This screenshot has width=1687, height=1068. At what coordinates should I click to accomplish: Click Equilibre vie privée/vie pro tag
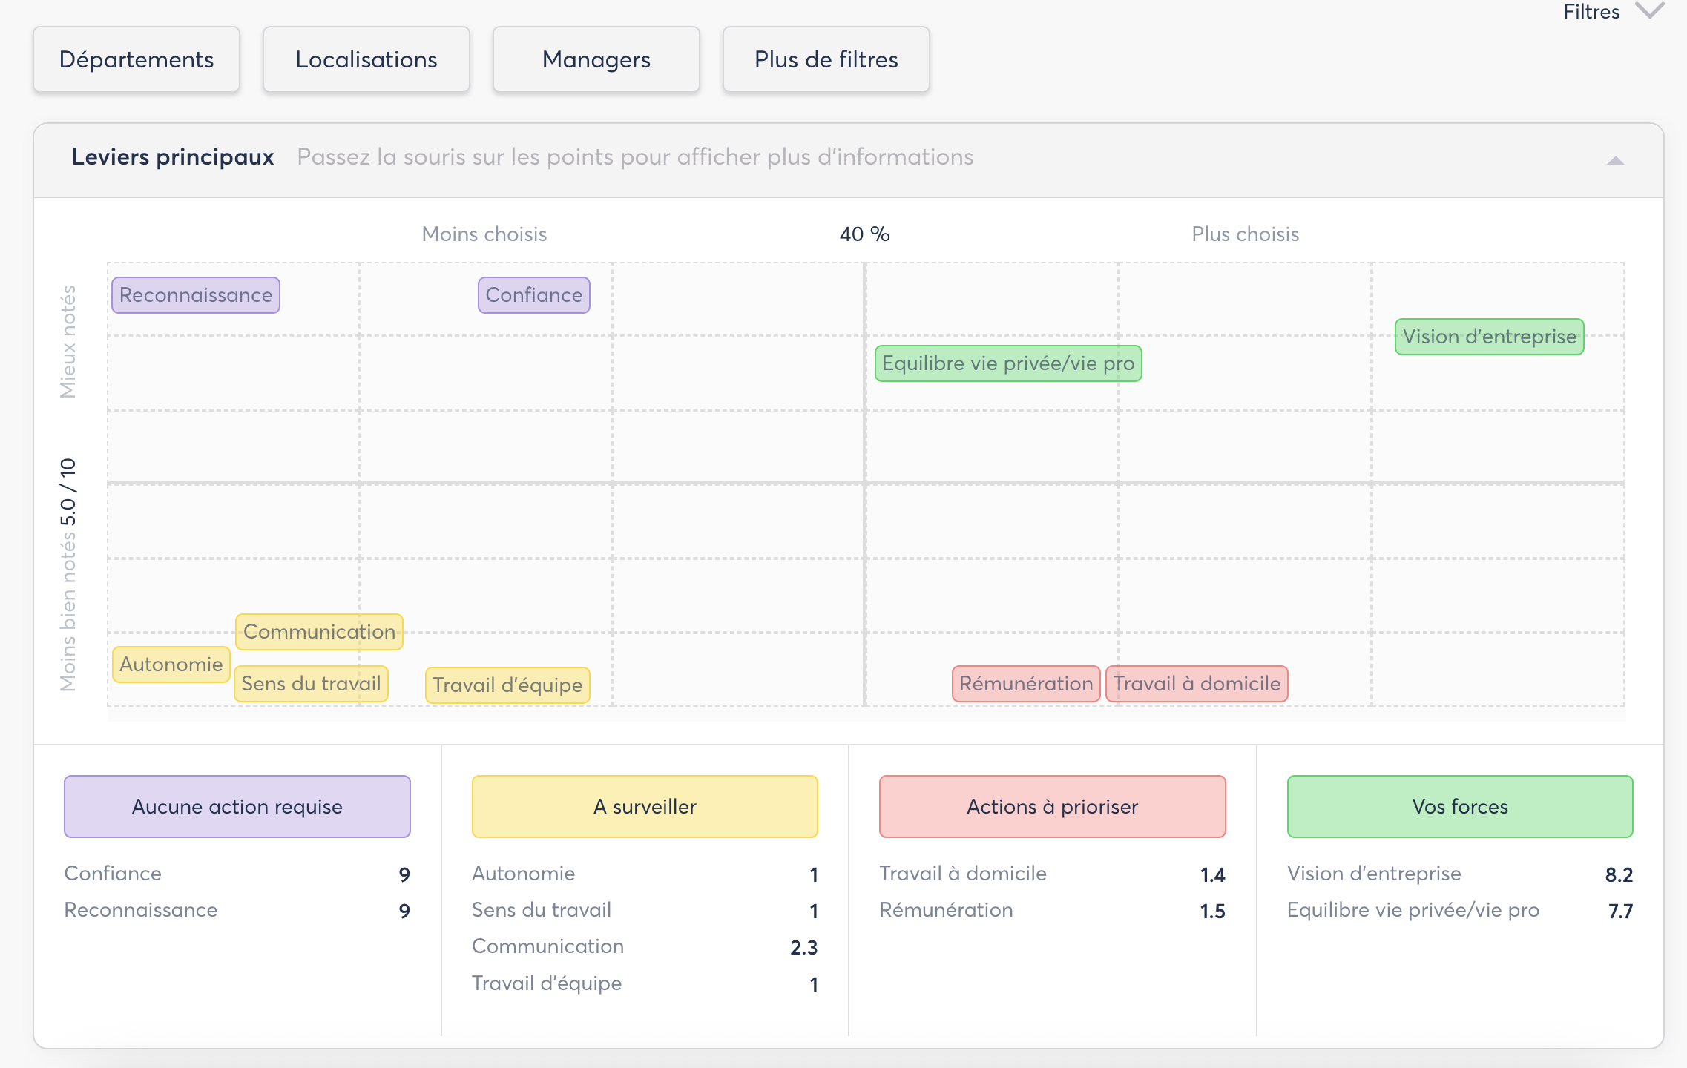point(1008,363)
